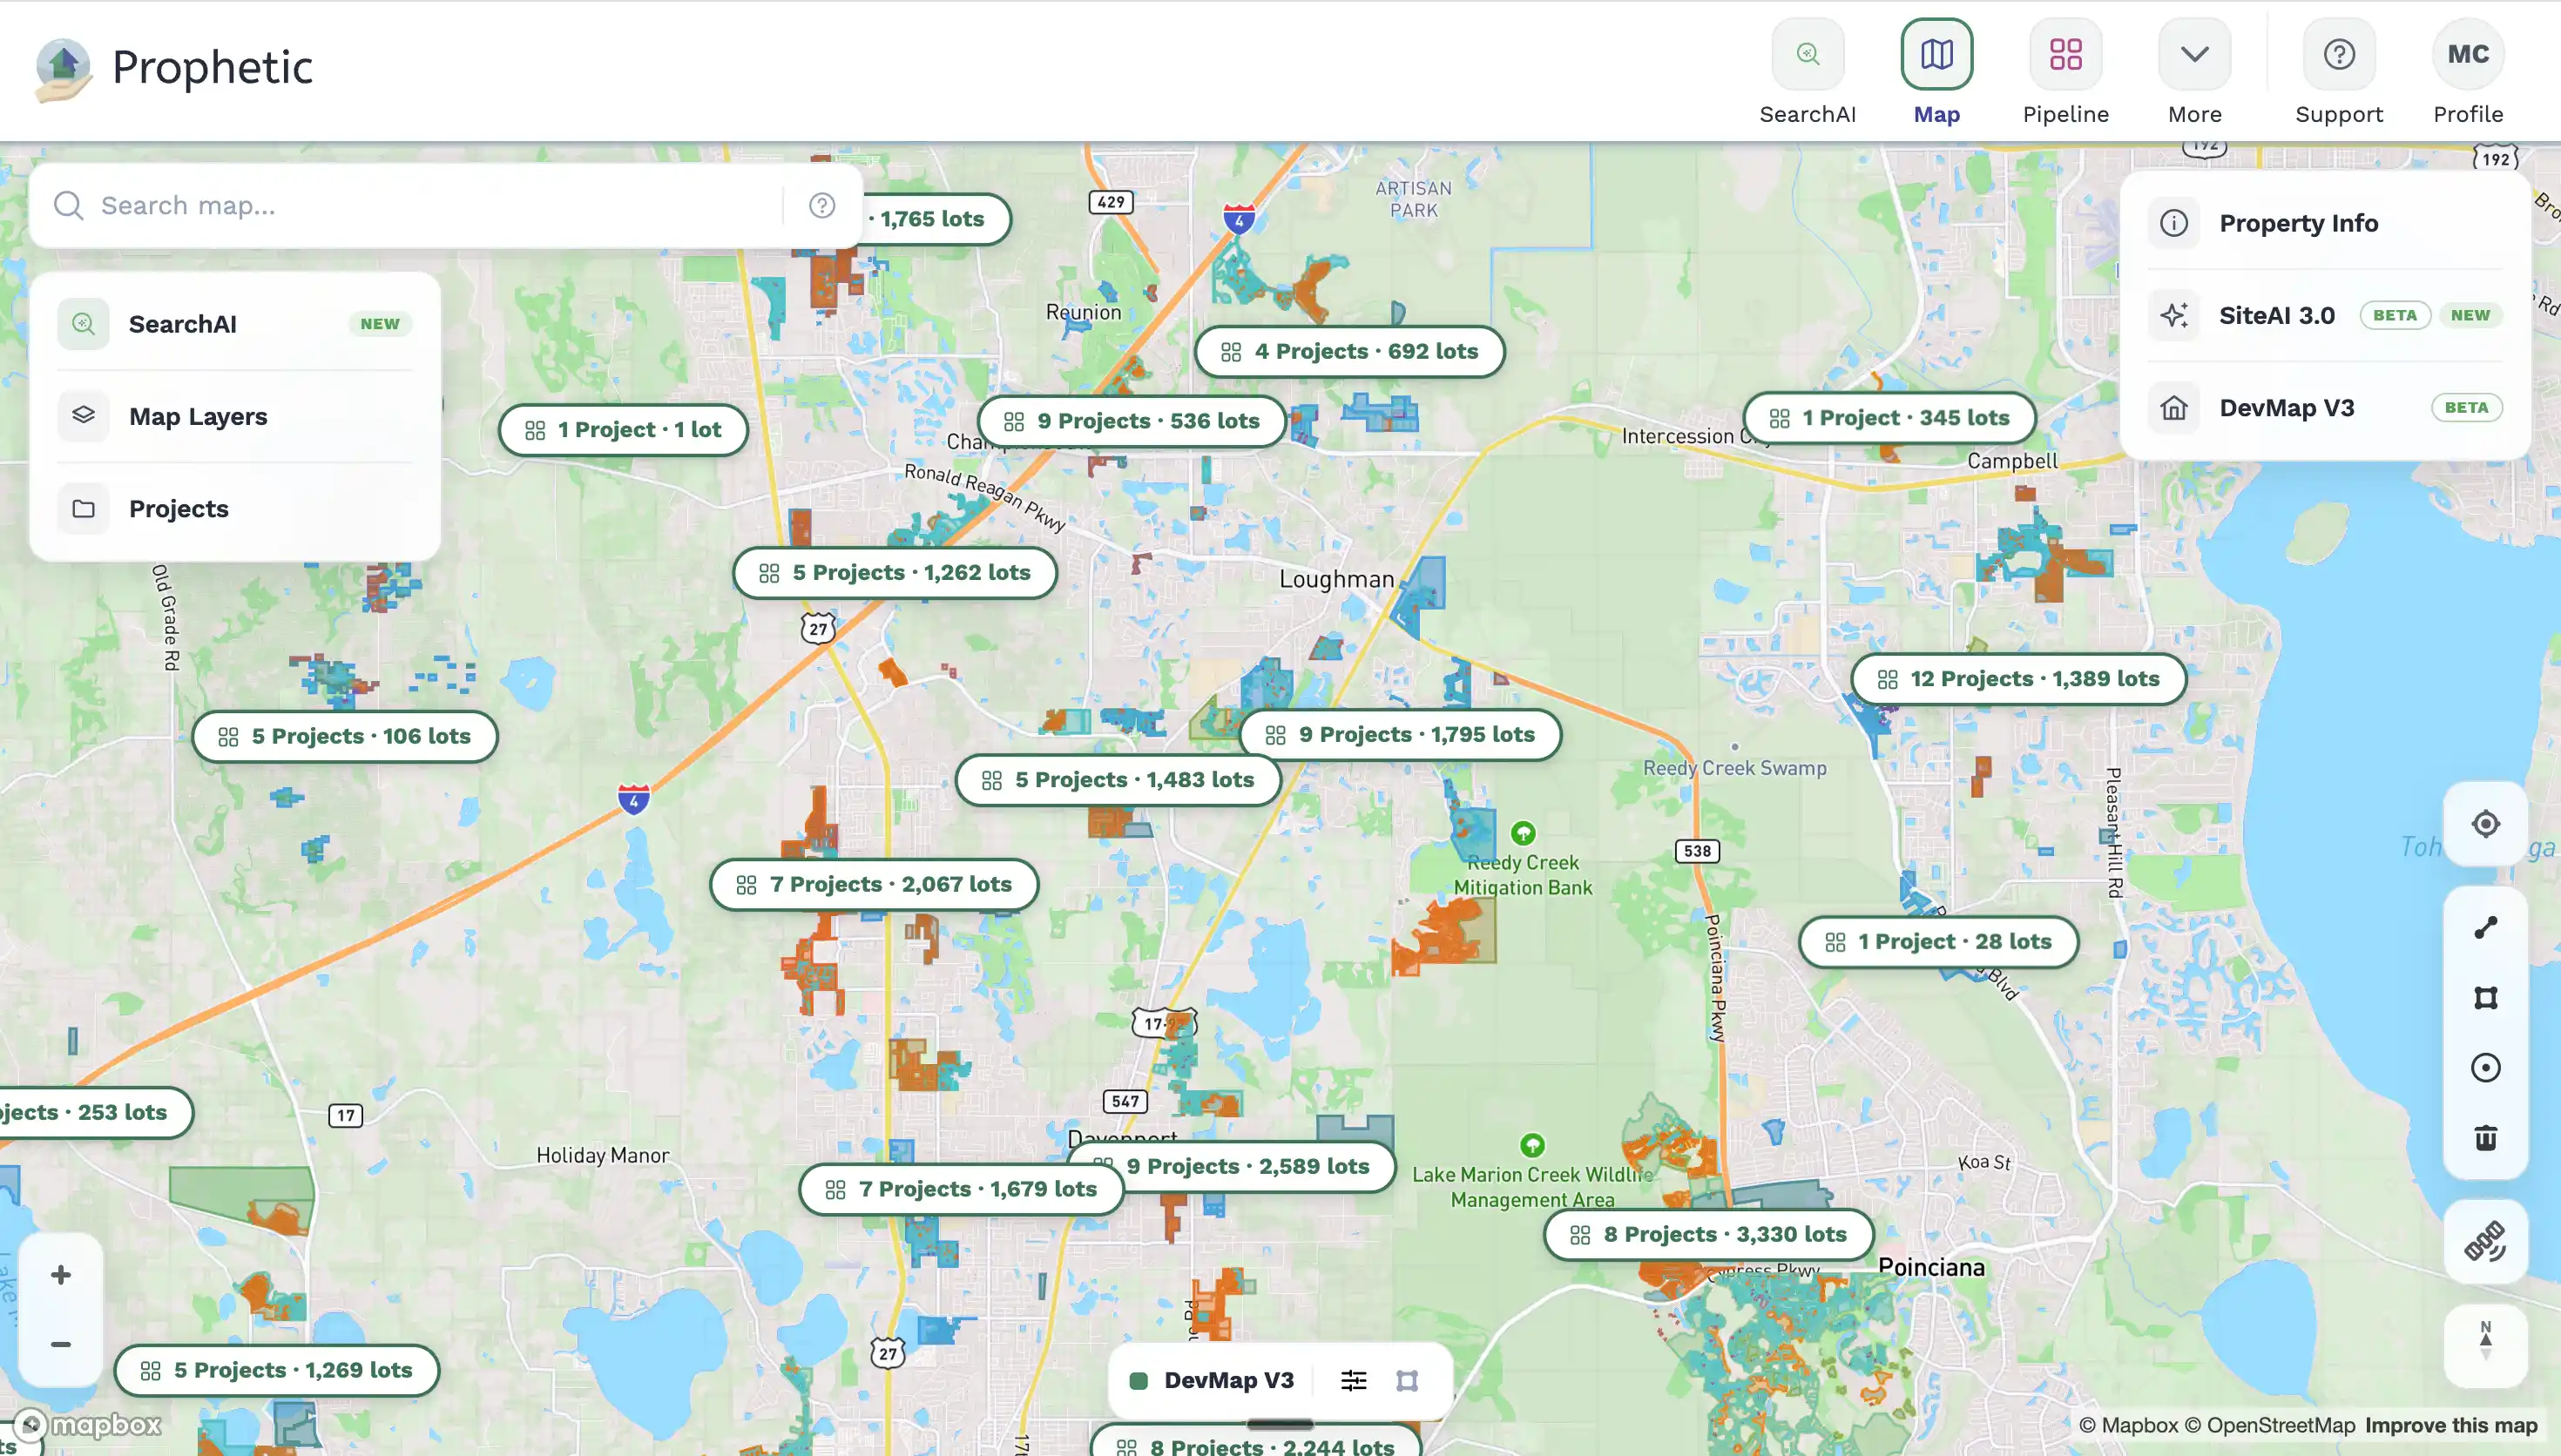Follow the Improve this map link
Viewport: 2561px width, 1456px height.
pyautogui.click(x=2450, y=1425)
